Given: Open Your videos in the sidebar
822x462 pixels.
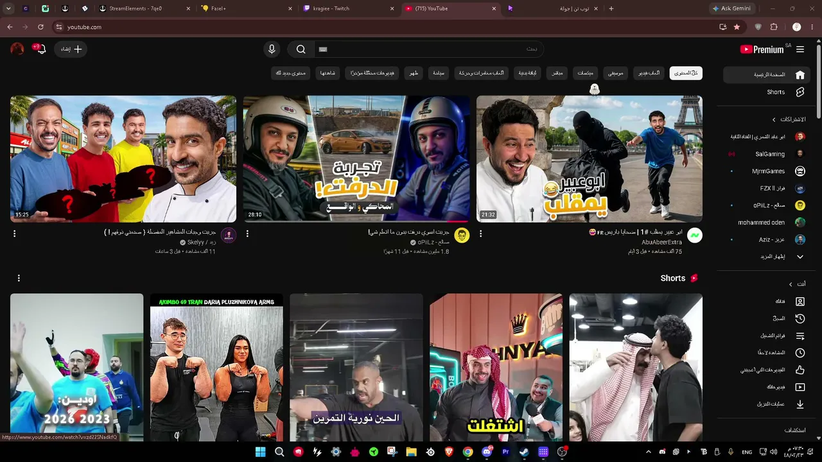Looking at the screenshot, I should click(768, 387).
